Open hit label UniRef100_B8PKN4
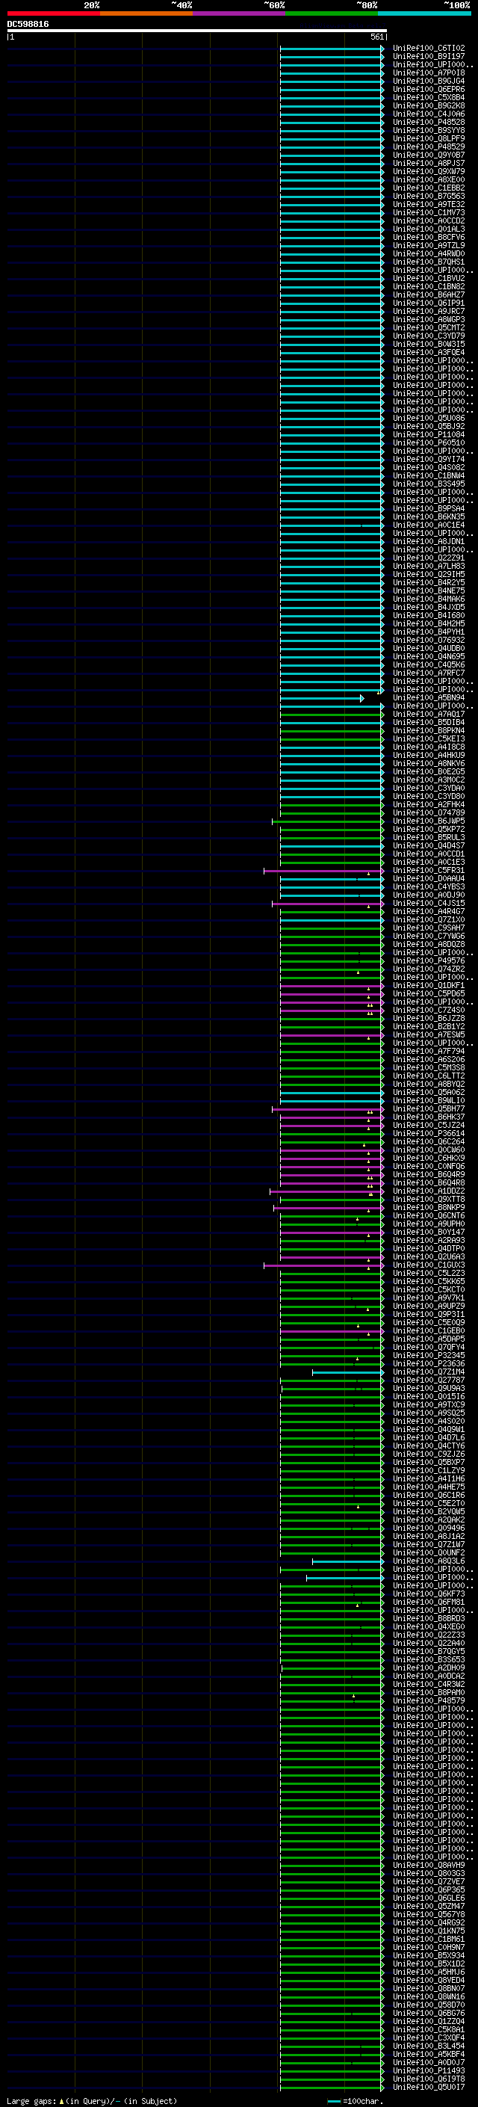The image size is (478, 2107). tap(428, 730)
